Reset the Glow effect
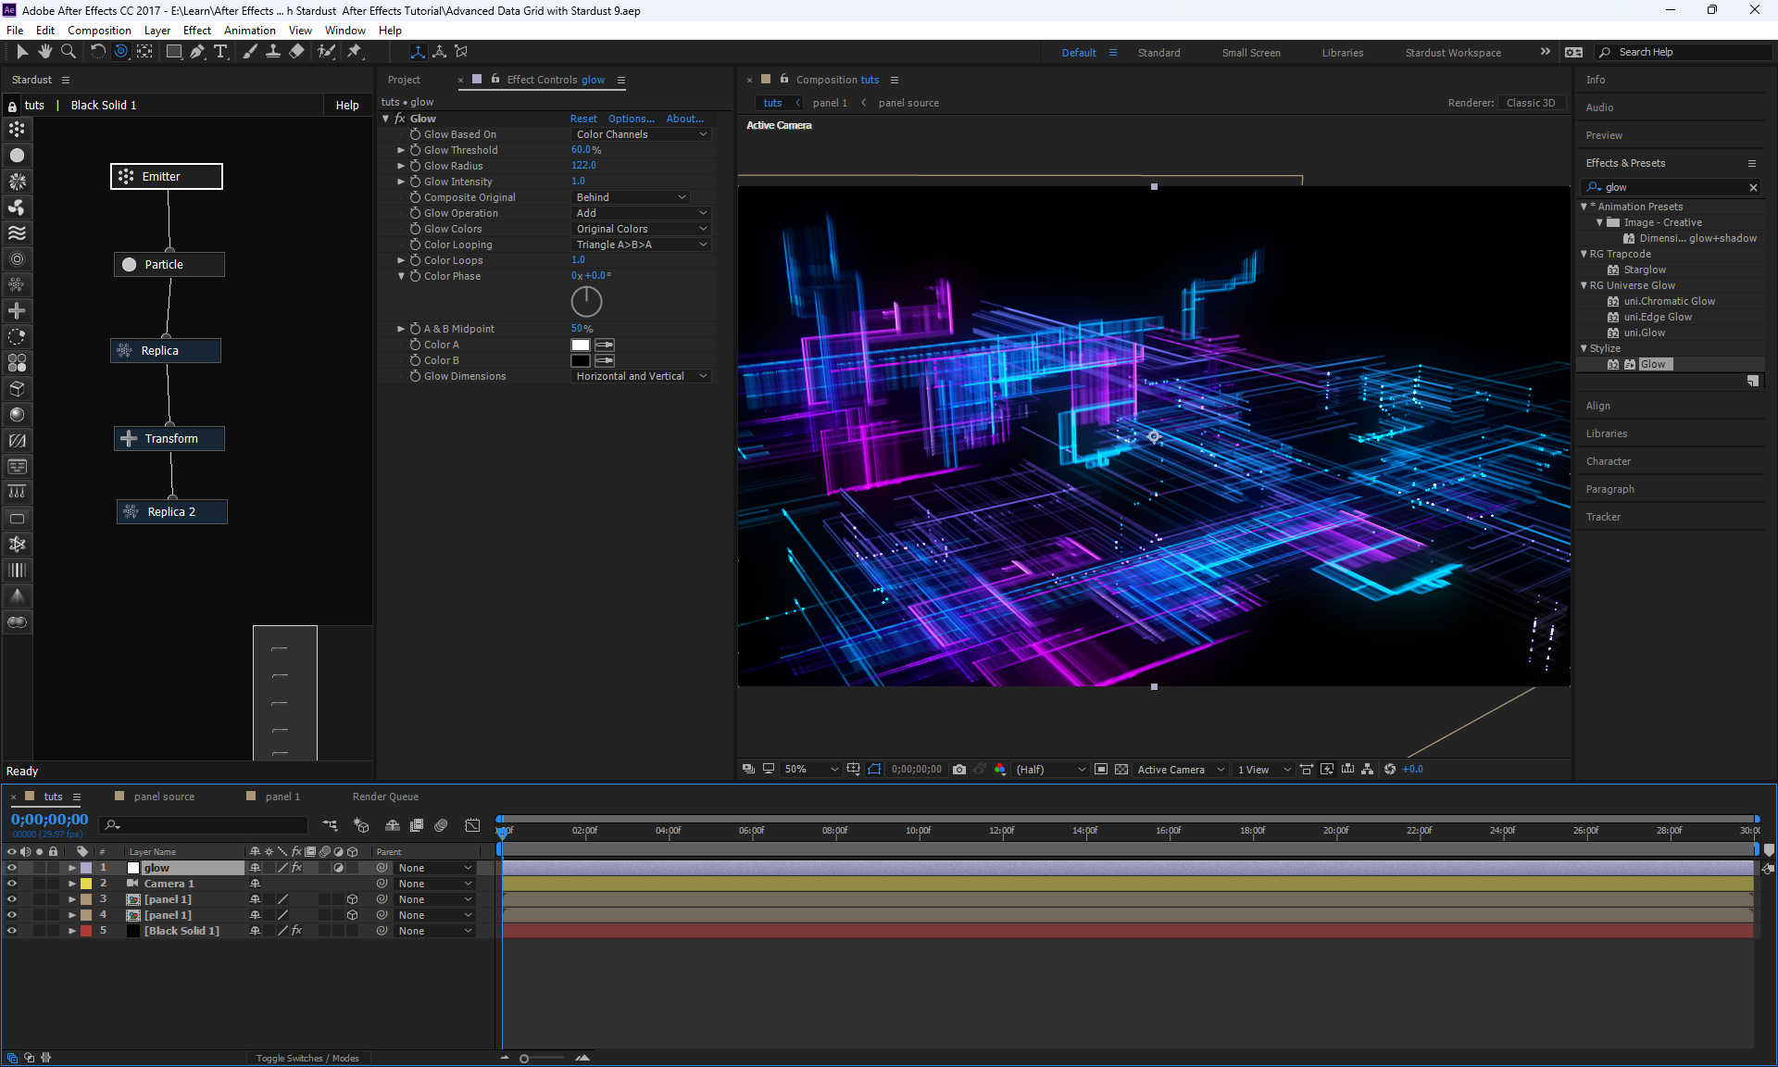 [583, 119]
